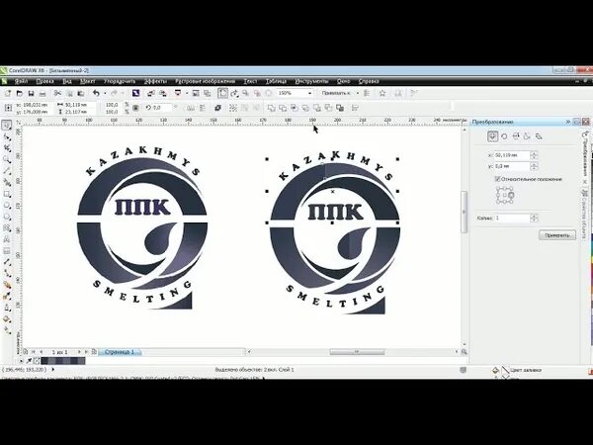The width and height of the screenshot is (593, 445).
Task: Click the Print icon in the toolbar
Action: point(42,93)
